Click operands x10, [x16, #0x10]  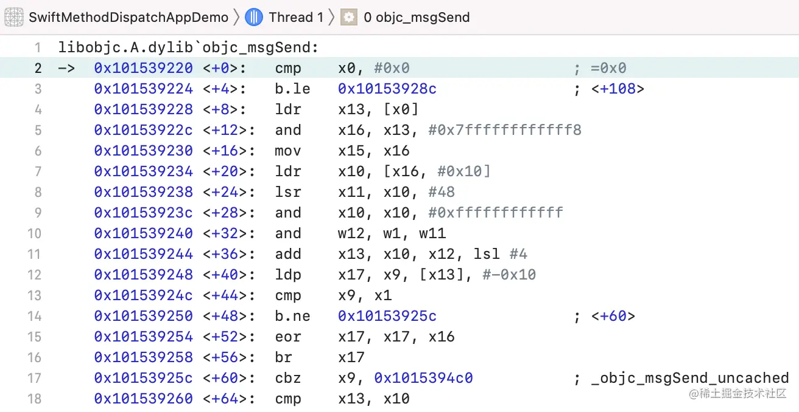click(415, 171)
